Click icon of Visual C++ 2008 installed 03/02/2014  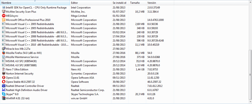tap(4, 32)
